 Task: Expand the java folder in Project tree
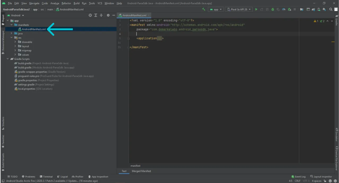pos(11,33)
